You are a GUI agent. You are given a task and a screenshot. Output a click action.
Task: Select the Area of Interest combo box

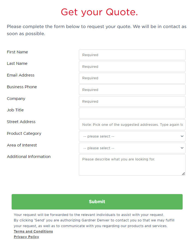click(x=132, y=148)
